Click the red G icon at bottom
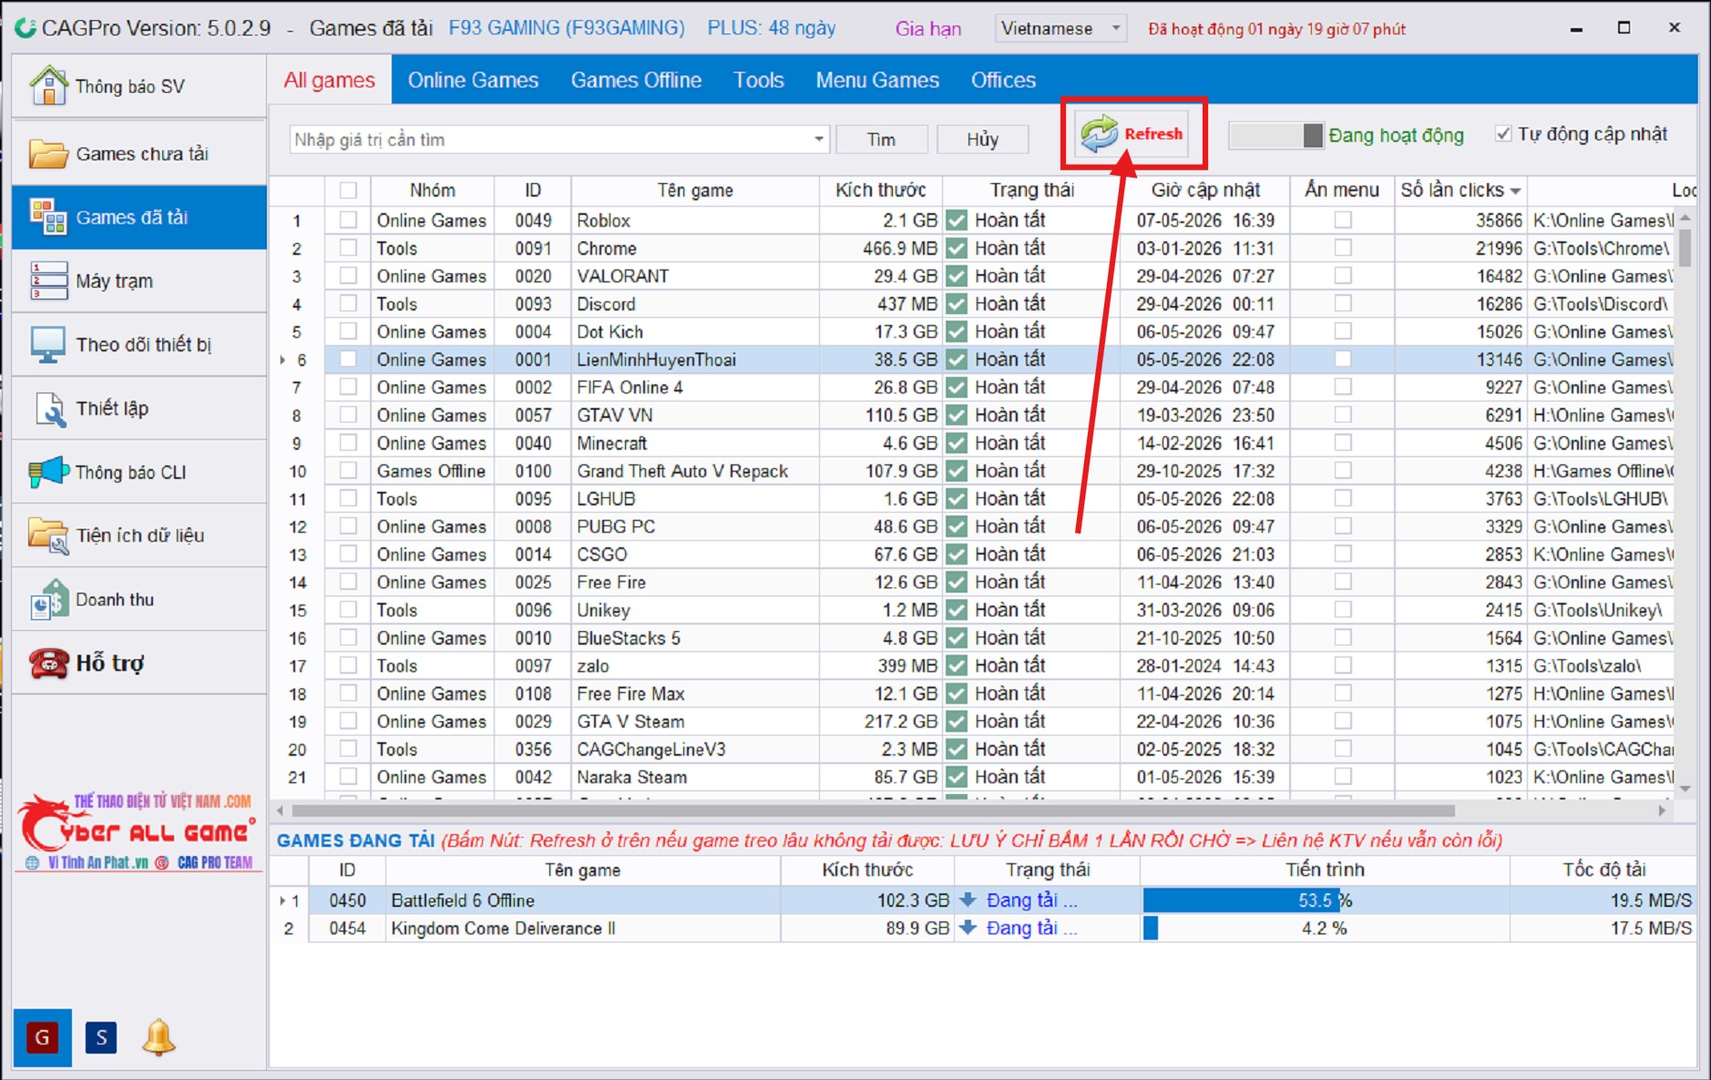The height and width of the screenshot is (1080, 1711). click(42, 1037)
